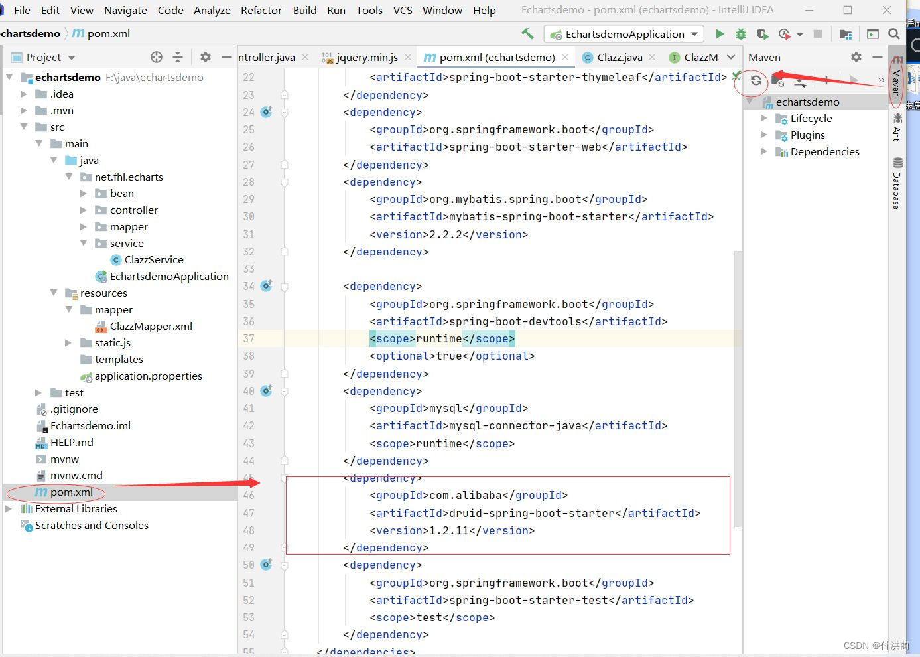Open the Build menu
The height and width of the screenshot is (657, 920).
point(304,10)
